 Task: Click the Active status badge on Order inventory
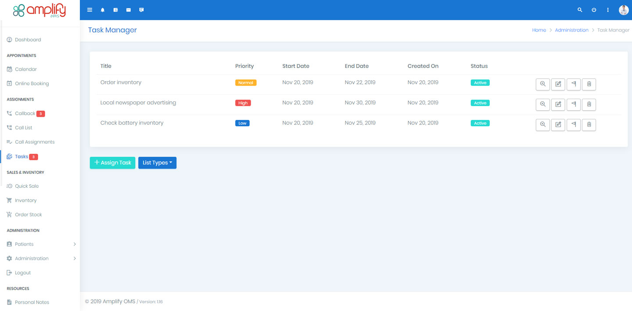tap(480, 82)
